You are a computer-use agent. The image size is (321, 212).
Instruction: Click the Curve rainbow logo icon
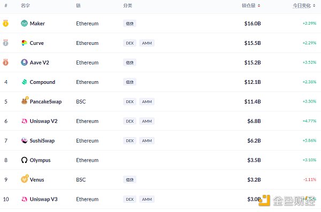24,43
